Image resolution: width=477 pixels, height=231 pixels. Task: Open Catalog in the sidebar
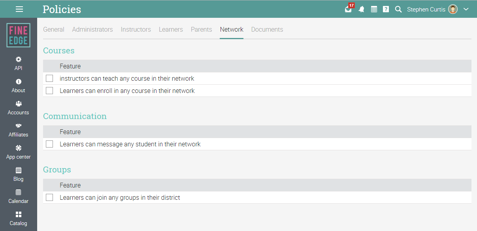click(19, 218)
